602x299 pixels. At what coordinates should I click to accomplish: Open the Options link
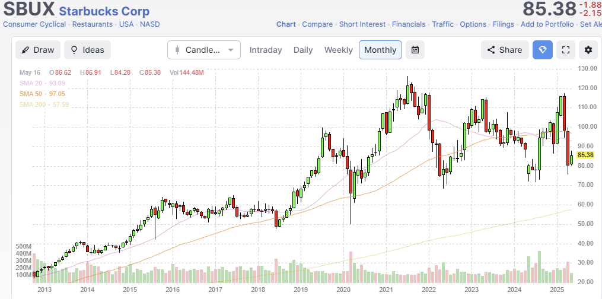pos(473,24)
